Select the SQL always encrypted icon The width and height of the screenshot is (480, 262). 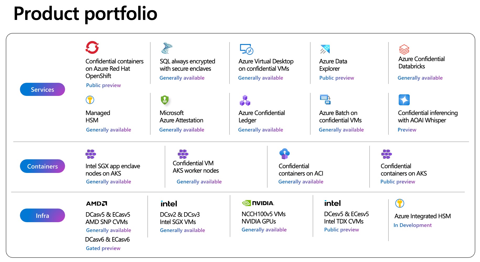[167, 48]
